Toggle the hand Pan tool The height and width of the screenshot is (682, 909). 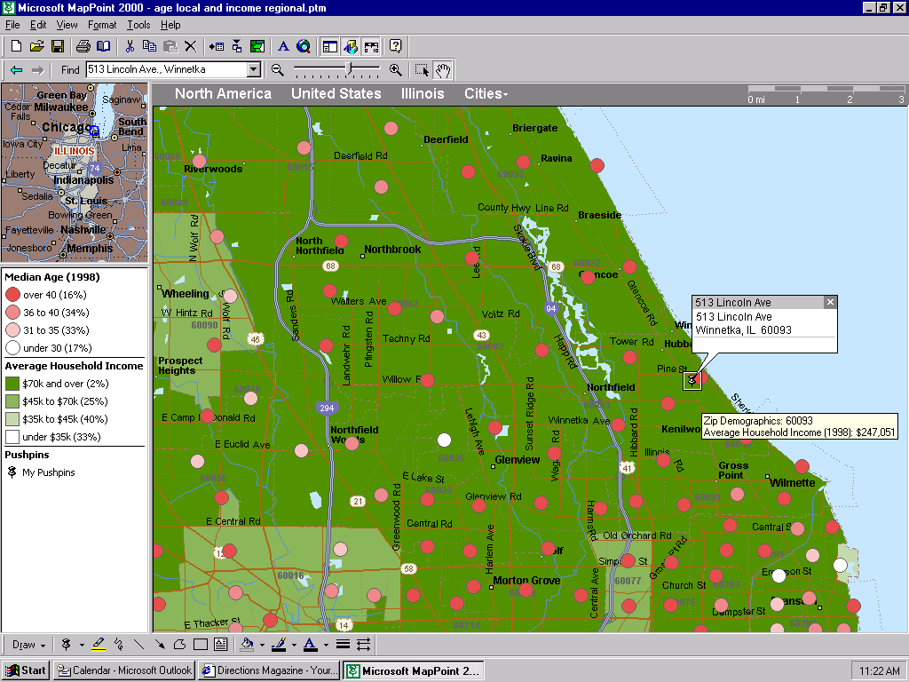pos(442,70)
